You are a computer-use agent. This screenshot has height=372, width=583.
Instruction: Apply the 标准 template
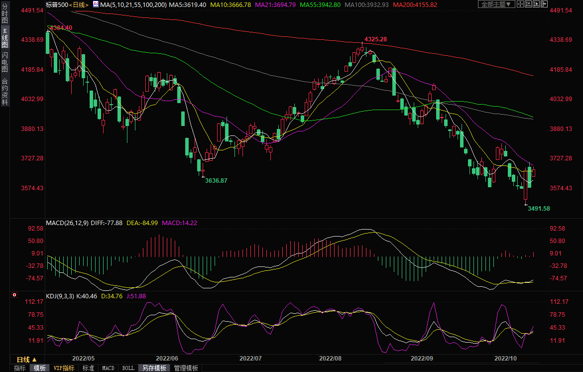tap(88, 368)
